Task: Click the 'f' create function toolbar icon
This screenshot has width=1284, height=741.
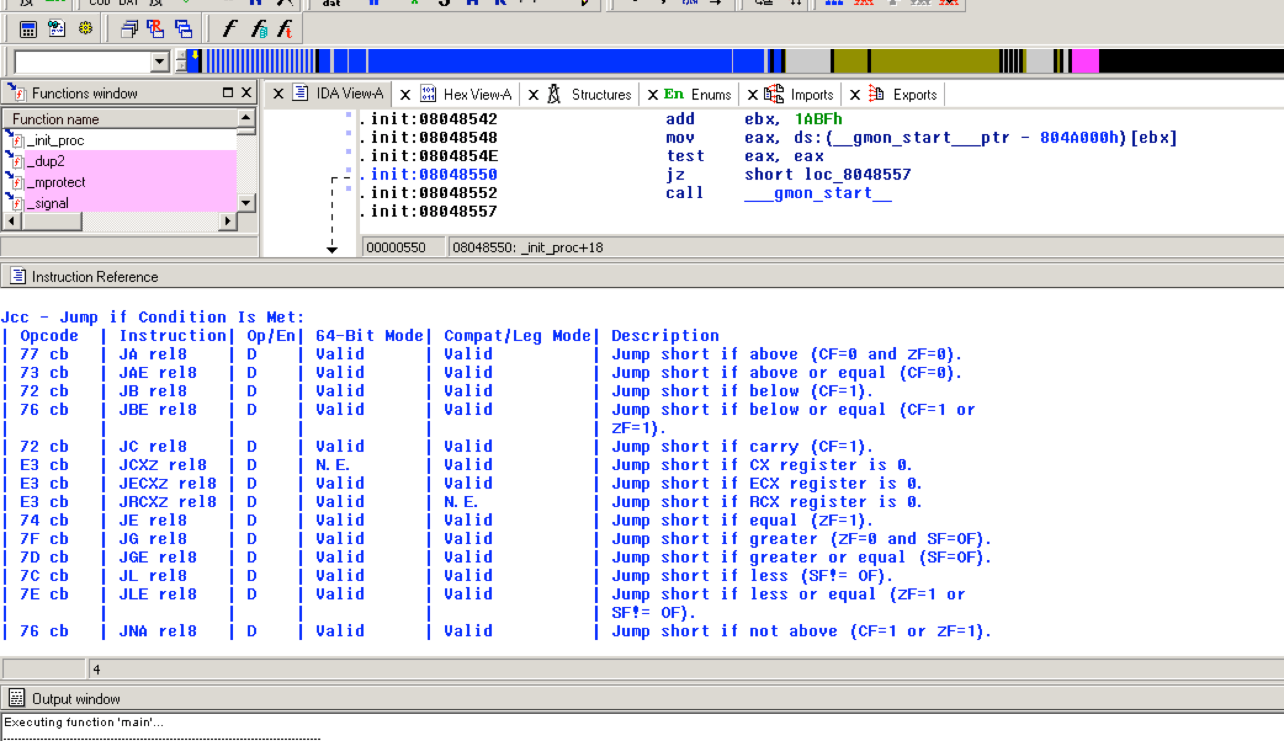Action: 229,28
